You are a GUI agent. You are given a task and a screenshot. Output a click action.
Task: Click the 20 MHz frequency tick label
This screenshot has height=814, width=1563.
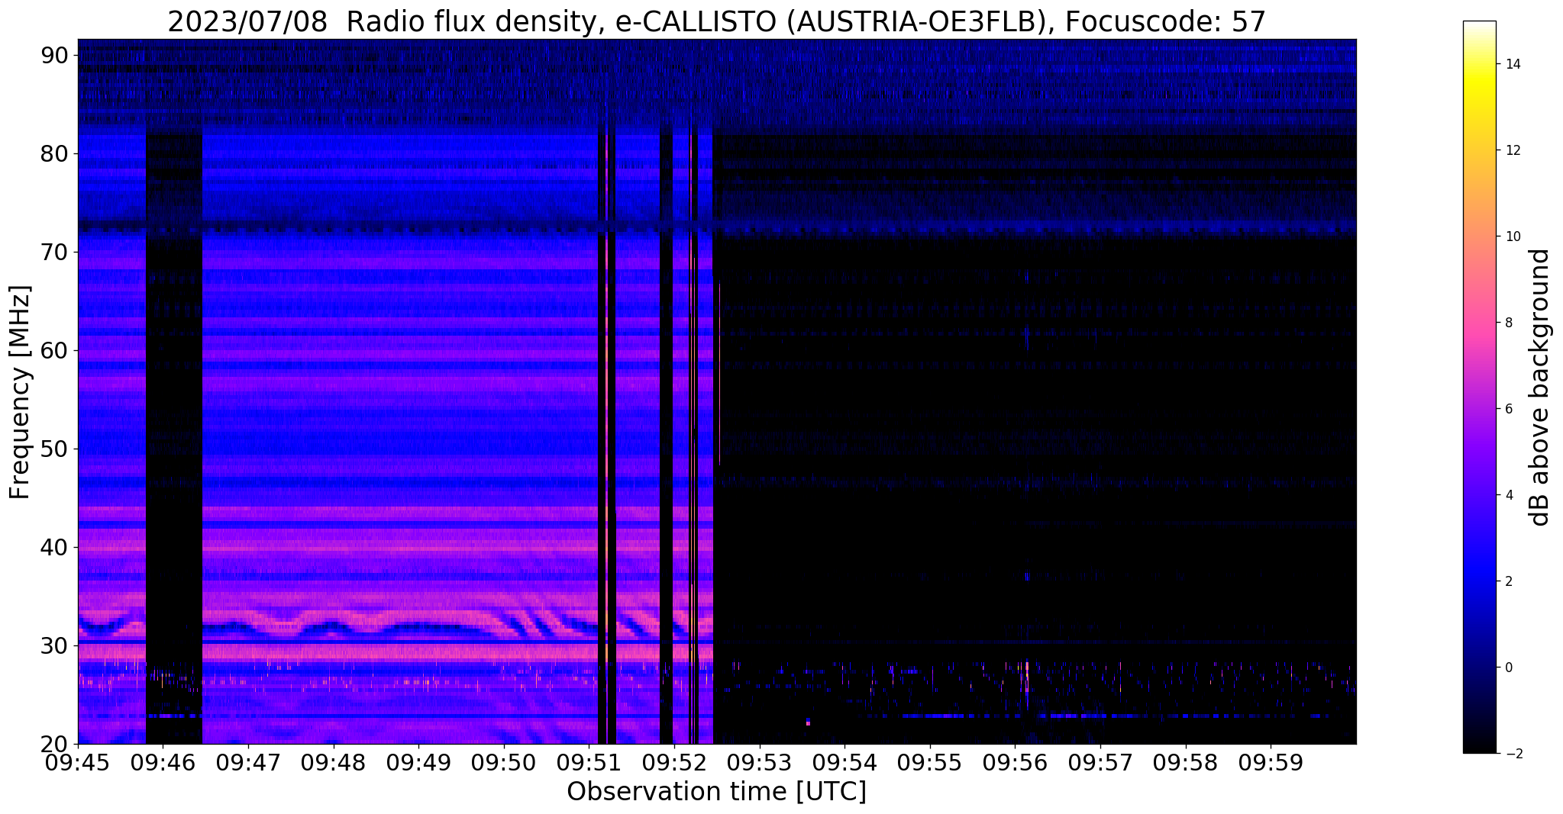click(54, 744)
